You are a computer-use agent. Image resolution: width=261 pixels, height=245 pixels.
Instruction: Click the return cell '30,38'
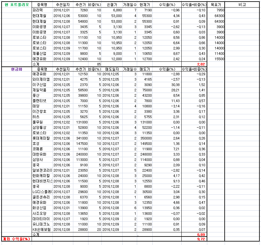pyautogui.click(x=175, y=85)
